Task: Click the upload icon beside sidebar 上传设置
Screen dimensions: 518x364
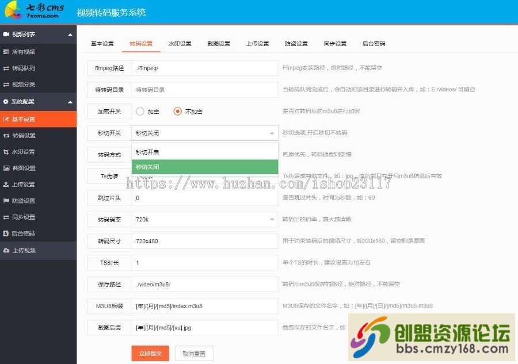Action: (6, 185)
